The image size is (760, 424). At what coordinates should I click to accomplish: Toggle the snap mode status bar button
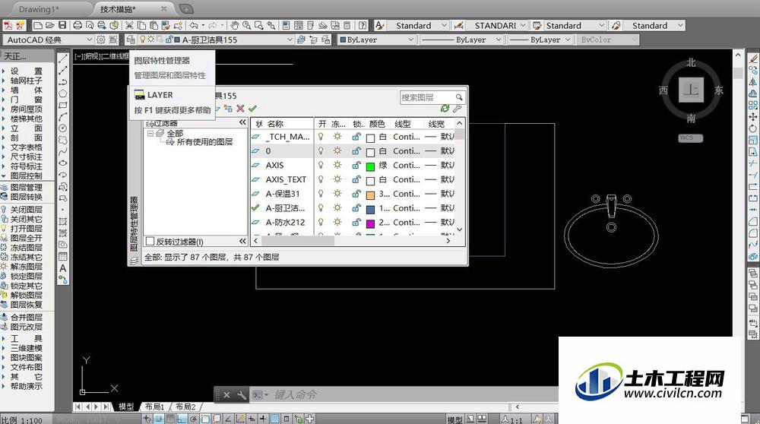tap(159, 419)
